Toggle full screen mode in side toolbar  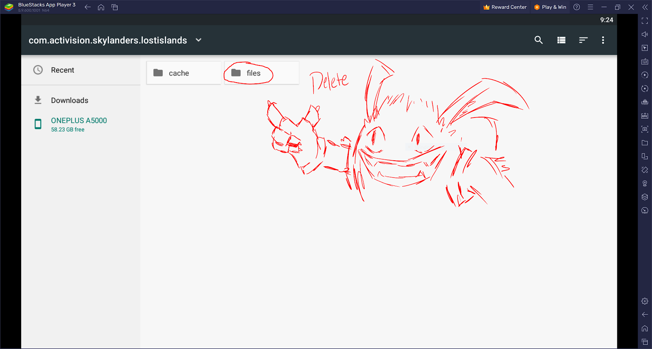(645, 21)
